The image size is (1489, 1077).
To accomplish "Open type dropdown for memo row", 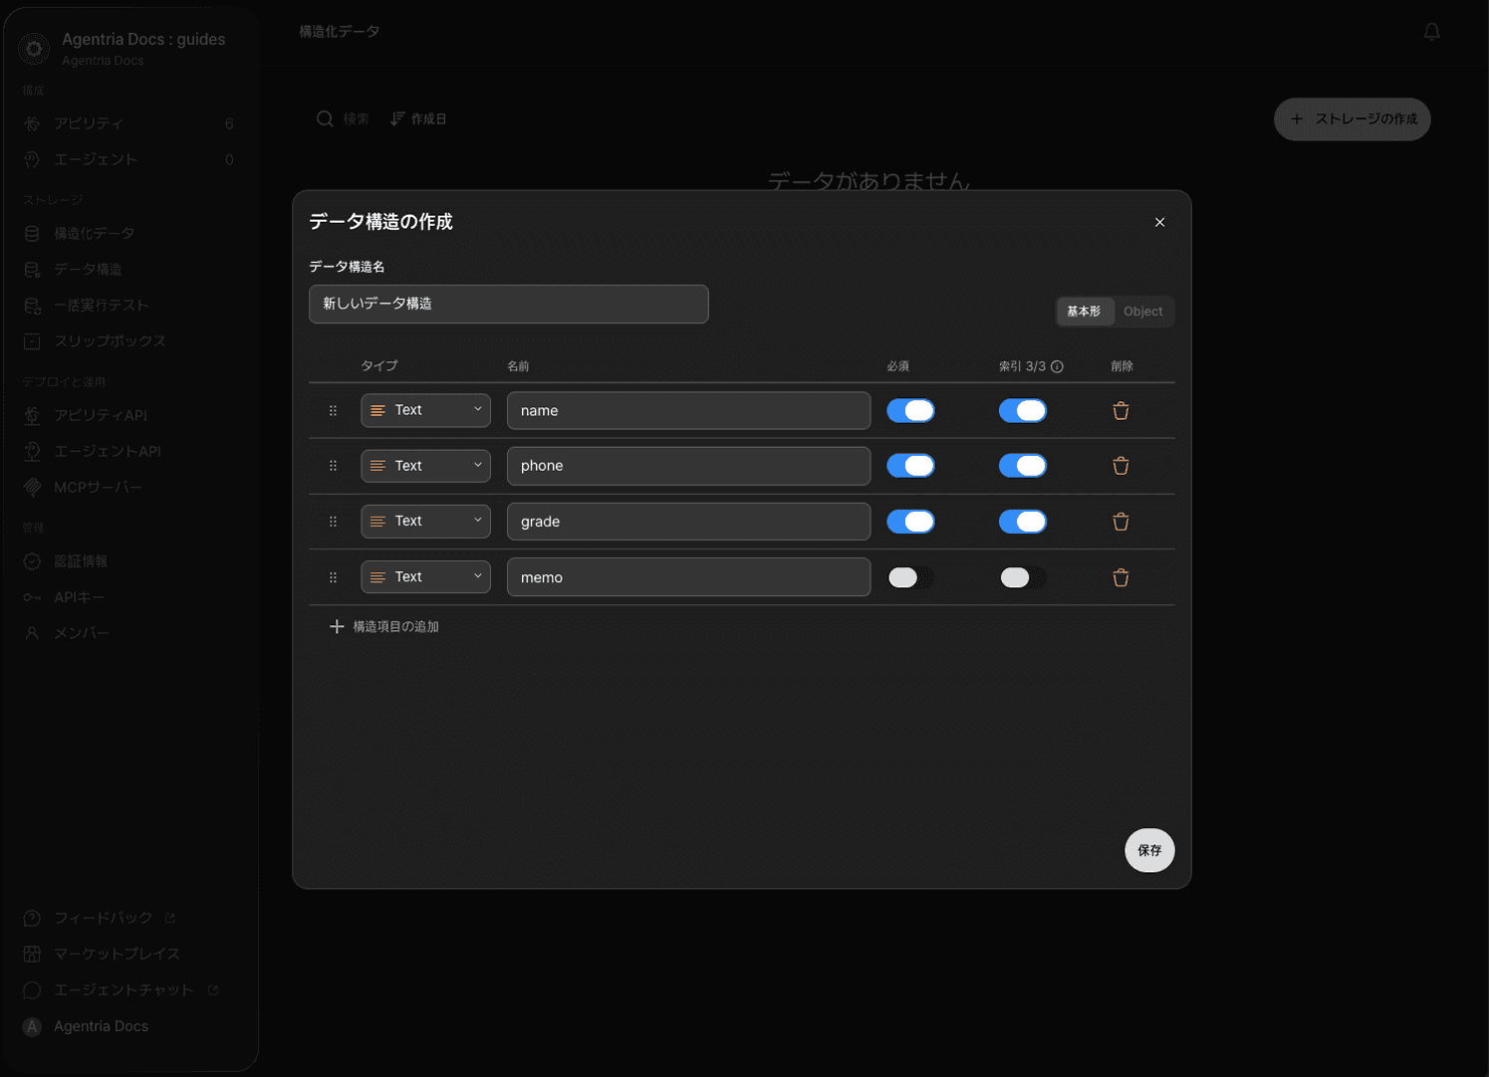I will tap(425, 577).
